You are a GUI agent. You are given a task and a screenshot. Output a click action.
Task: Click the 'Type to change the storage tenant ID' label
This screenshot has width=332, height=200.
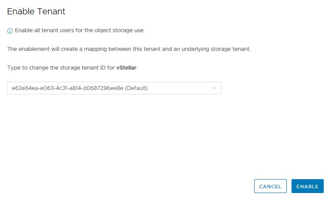click(61, 68)
